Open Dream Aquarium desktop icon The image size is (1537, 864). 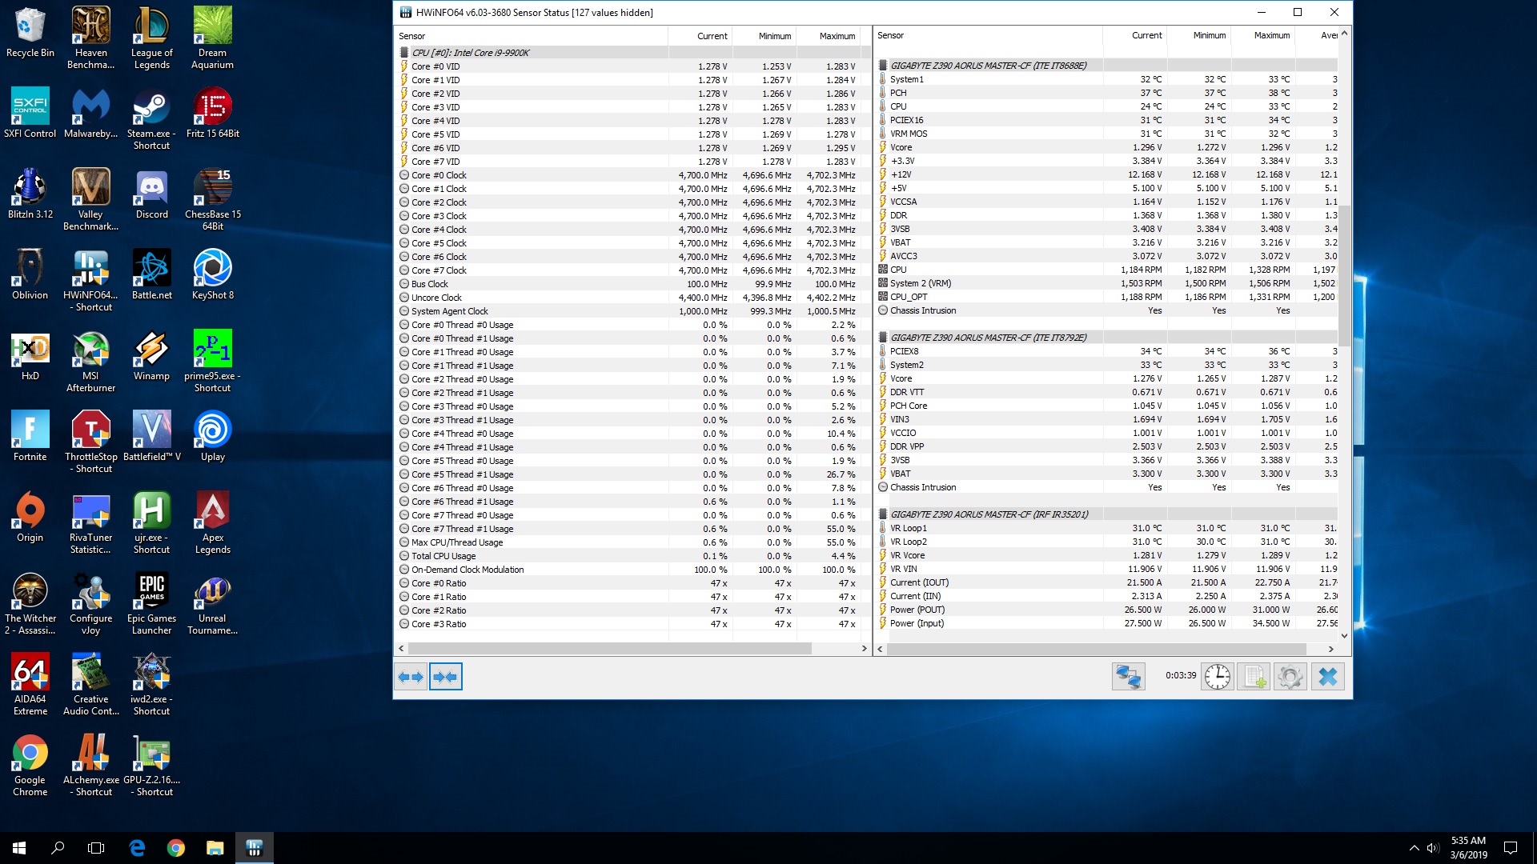pos(213,38)
